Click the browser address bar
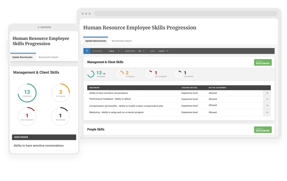Image resolution: width=287 pixels, height=181 pixels. [x=186, y=14]
